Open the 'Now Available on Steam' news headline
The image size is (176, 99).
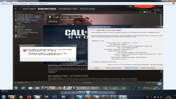tap(68, 76)
